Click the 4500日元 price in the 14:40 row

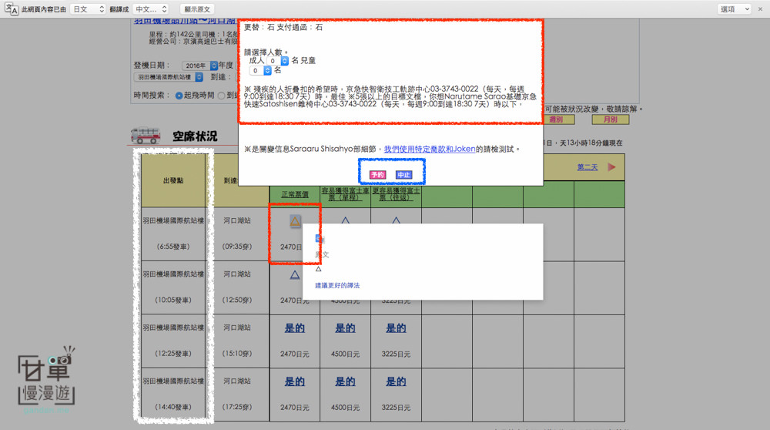point(345,408)
